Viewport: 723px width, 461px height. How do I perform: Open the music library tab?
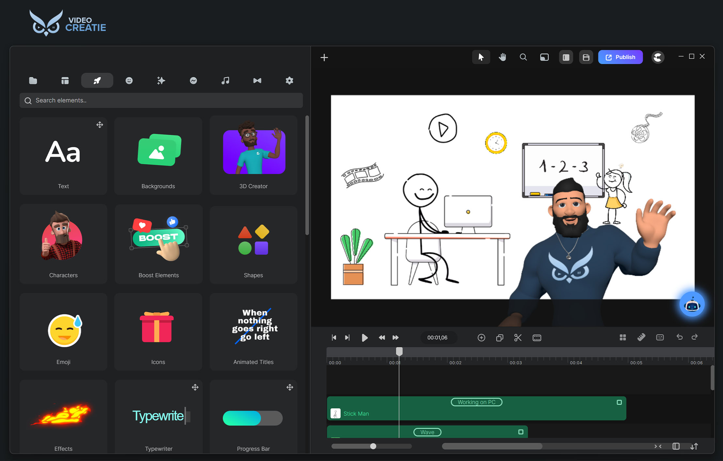click(x=225, y=80)
